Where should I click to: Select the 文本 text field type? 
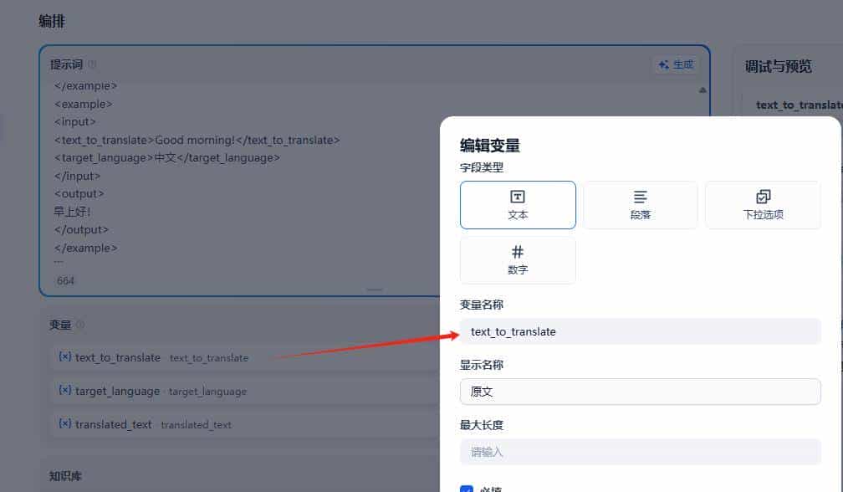(x=518, y=205)
